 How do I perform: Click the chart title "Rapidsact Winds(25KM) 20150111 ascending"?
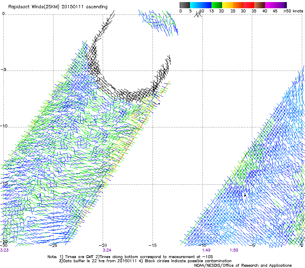pos(58,7)
